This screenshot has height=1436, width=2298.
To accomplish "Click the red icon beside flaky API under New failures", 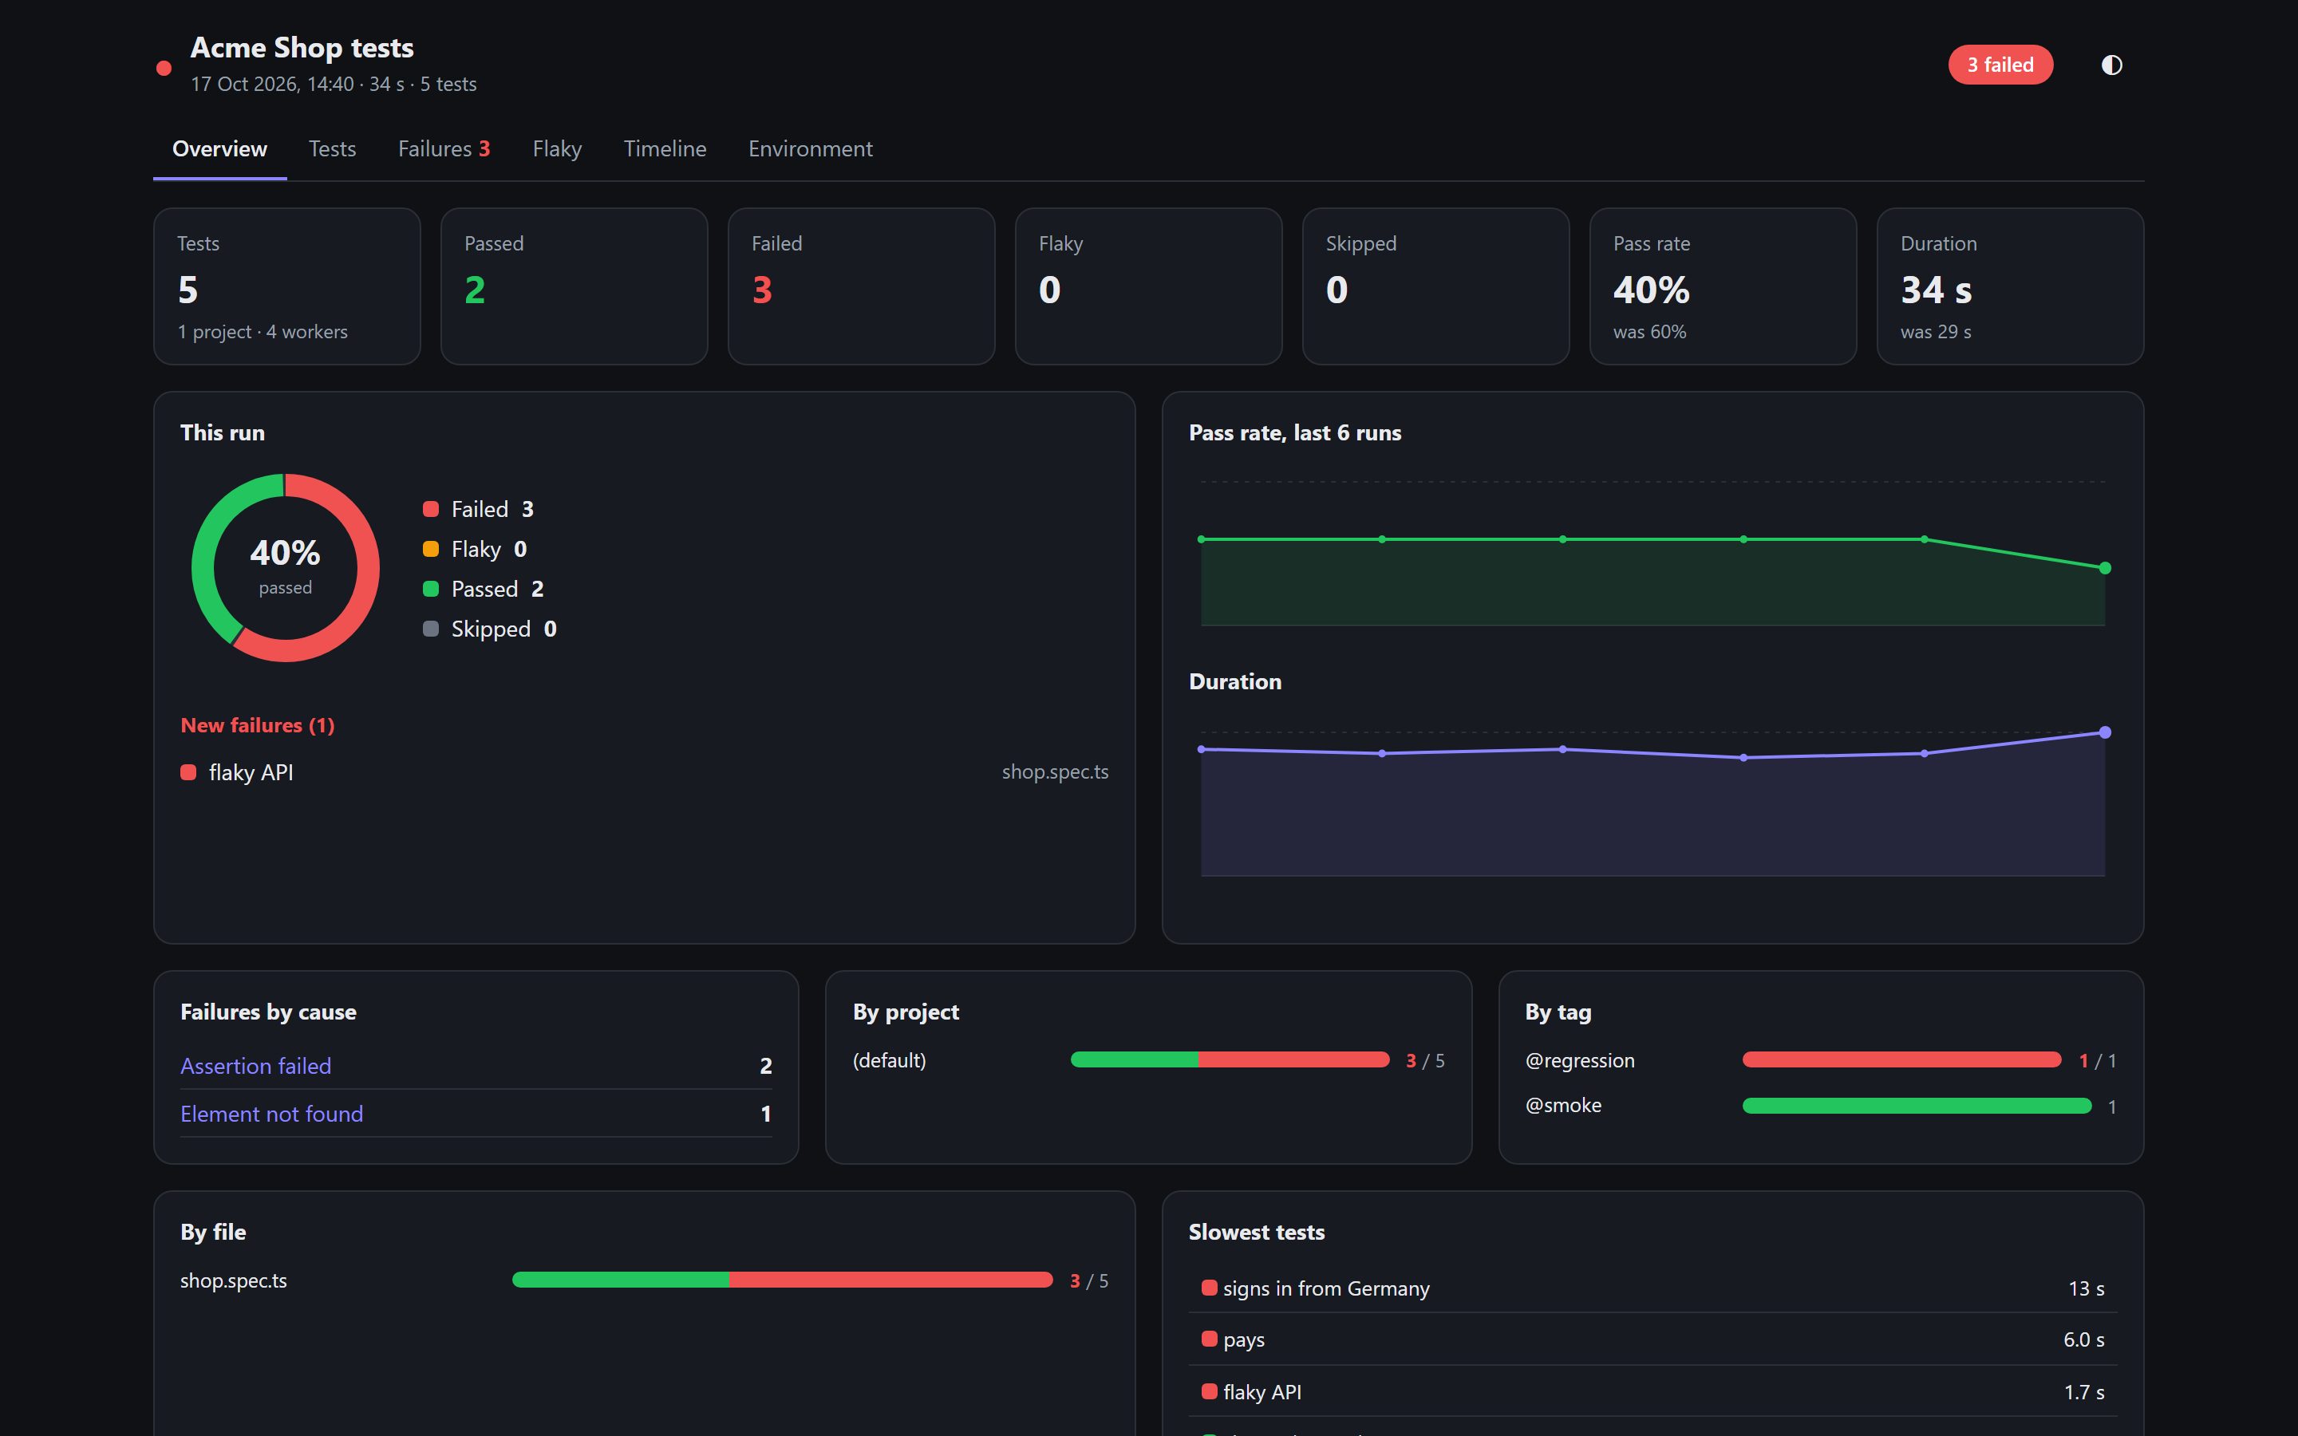I will coord(188,772).
